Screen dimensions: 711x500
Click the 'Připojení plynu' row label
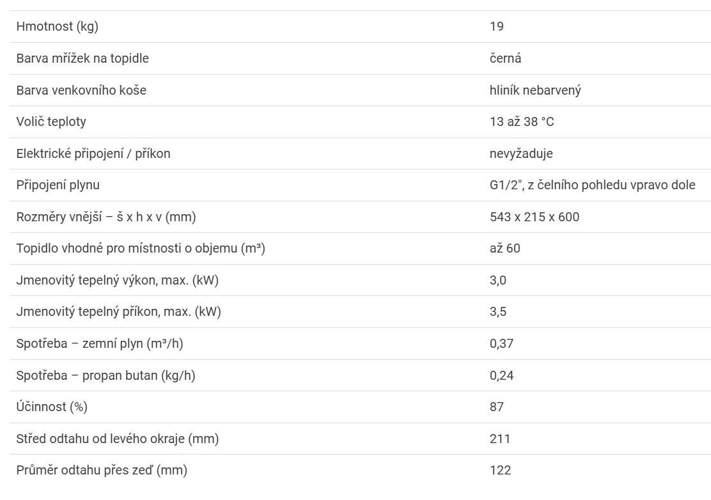(x=58, y=185)
